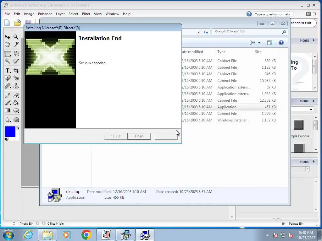Select the Type tool

(8, 71)
